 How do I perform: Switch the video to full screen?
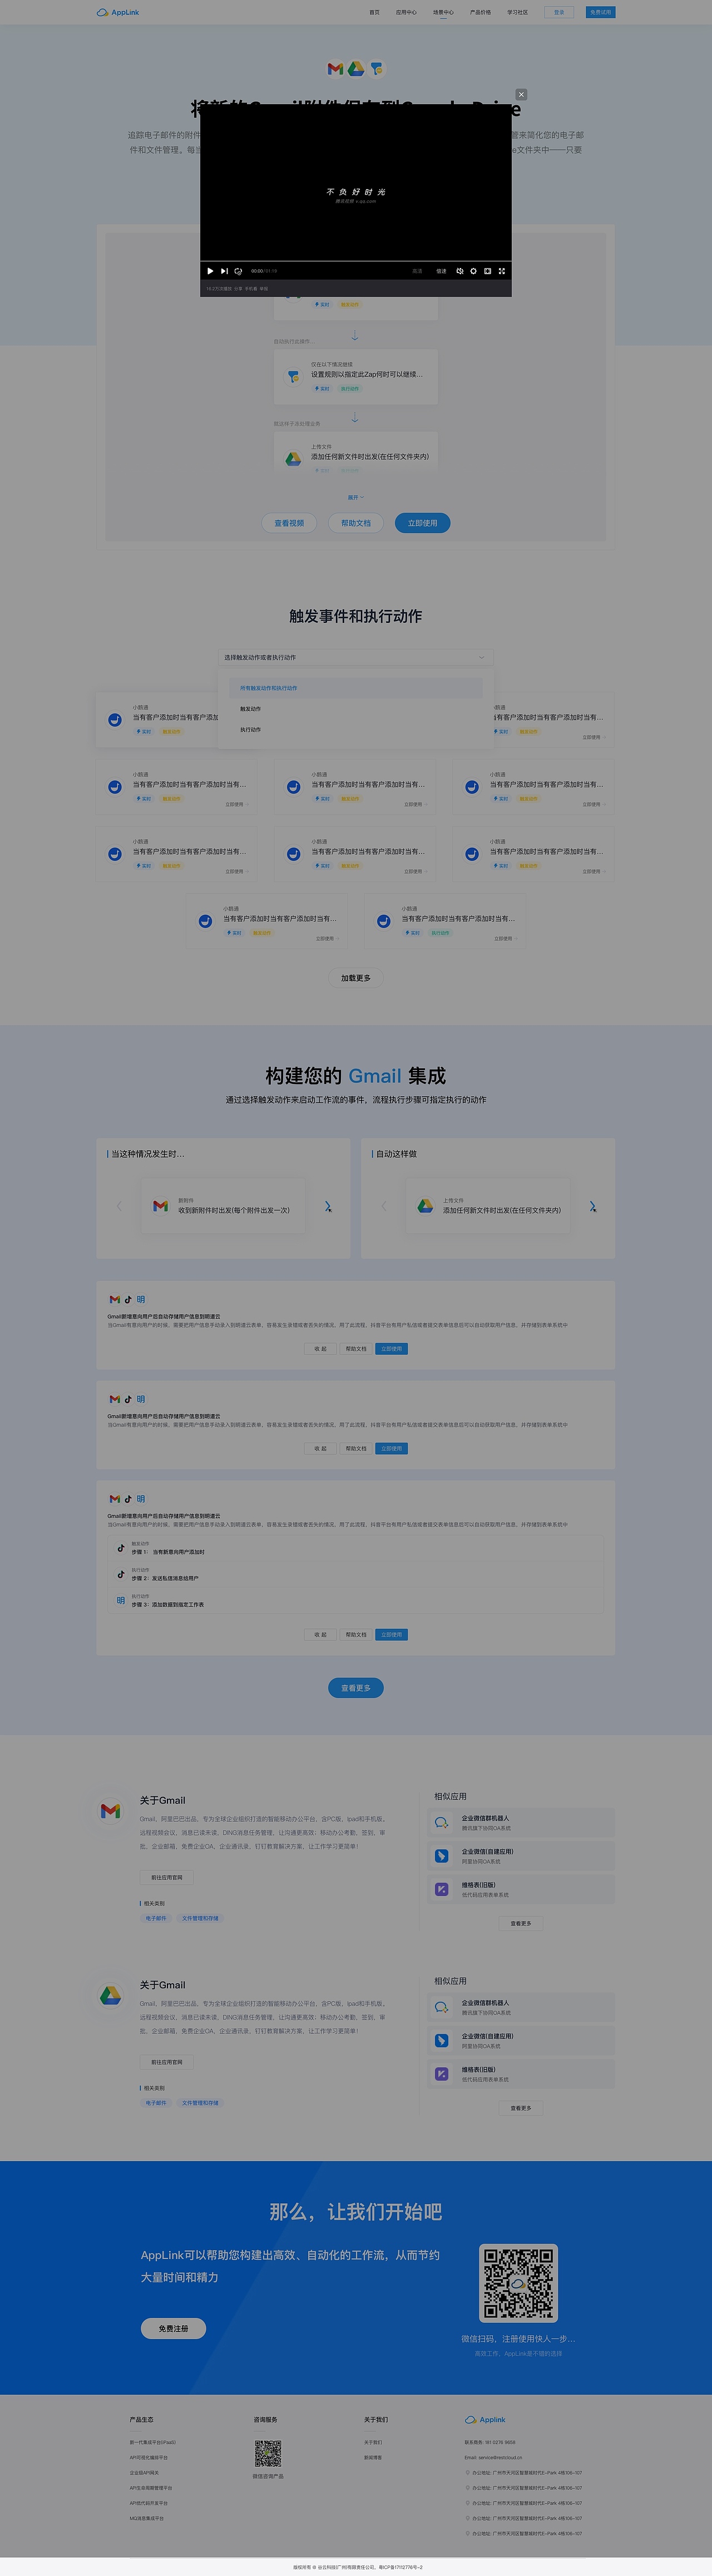tap(502, 271)
